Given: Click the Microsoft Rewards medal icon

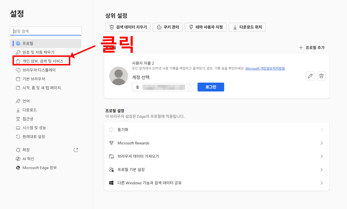Looking at the screenshot, I should [x=111, y=143].
